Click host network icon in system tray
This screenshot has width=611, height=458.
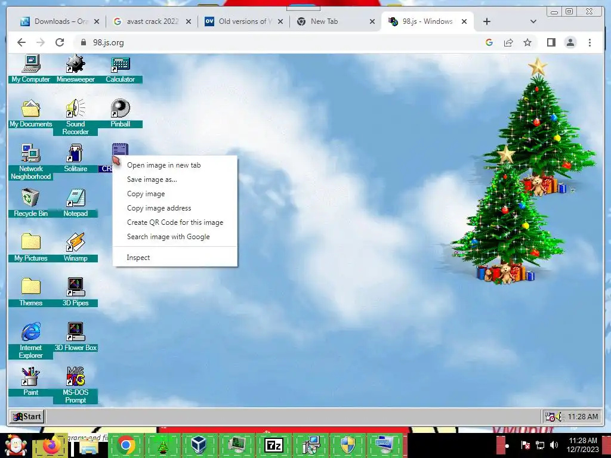(539, 445)
